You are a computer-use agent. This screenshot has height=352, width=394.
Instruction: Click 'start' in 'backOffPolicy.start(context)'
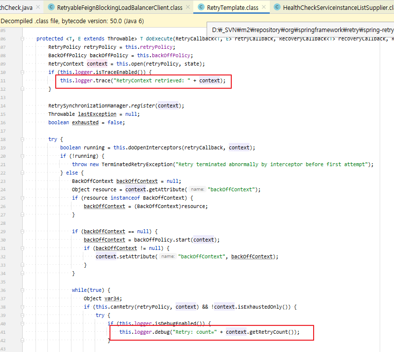click(183, 240)
